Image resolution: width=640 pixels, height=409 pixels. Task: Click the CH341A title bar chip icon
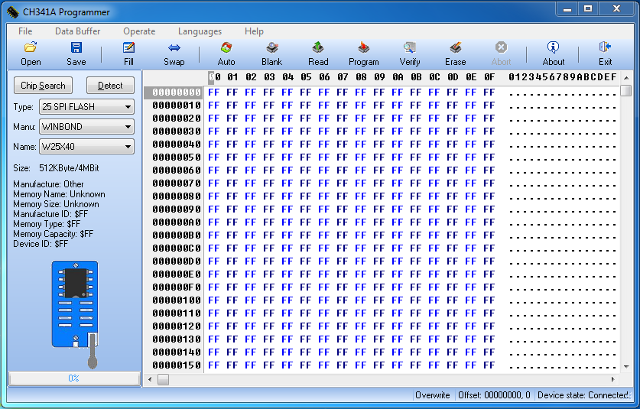(x=13, y=12)
